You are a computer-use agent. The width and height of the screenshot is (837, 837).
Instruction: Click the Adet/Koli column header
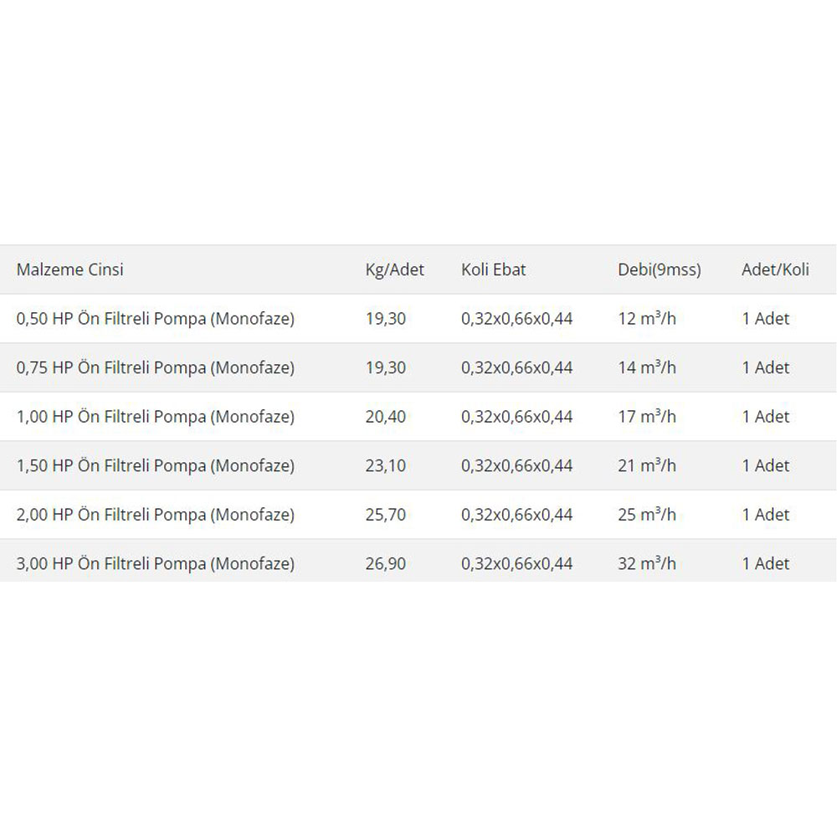[x=775, y=270]
